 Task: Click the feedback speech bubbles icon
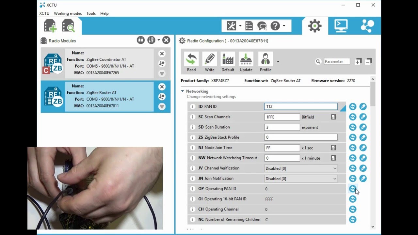point(262,26)
